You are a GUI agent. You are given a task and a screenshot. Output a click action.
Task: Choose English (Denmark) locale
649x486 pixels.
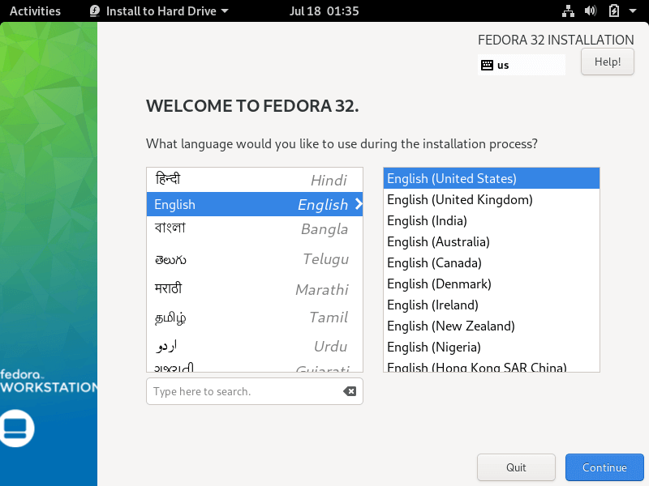pos(492,284)
